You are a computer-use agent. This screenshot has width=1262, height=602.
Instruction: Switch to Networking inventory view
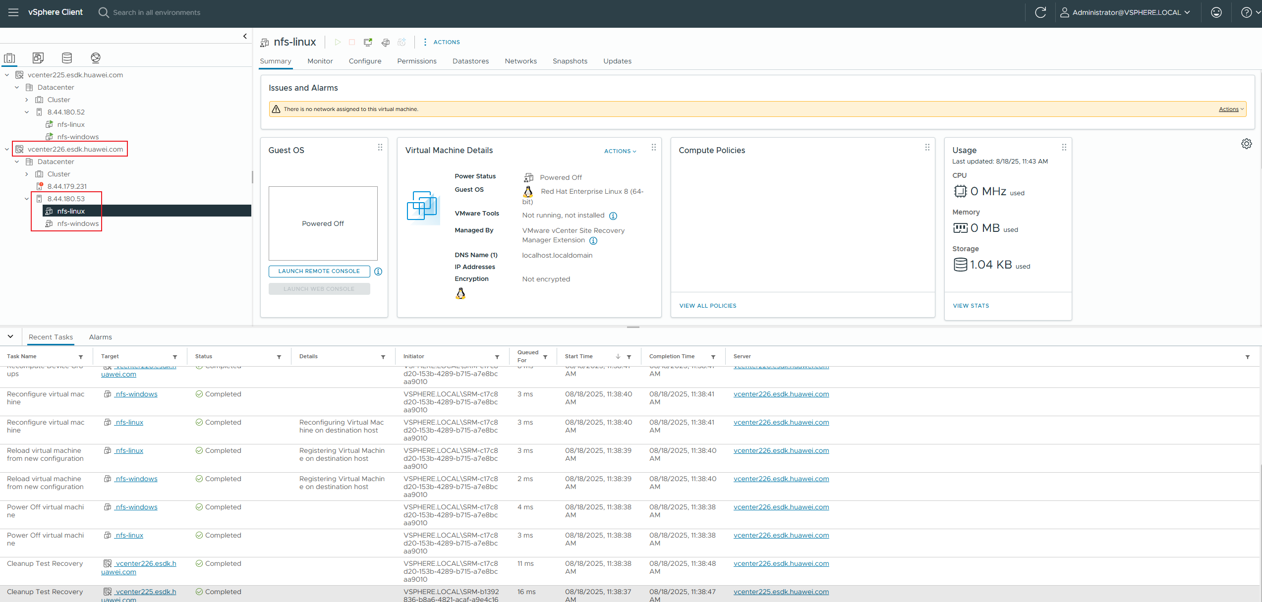coord(96,58)
